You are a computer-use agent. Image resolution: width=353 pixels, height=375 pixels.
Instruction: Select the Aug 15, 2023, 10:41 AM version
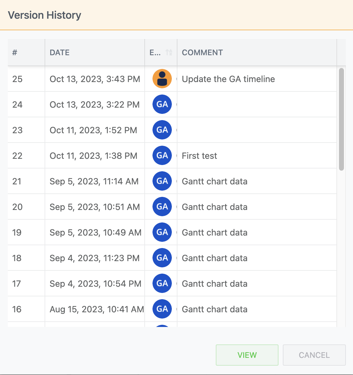tap(97, 309)
